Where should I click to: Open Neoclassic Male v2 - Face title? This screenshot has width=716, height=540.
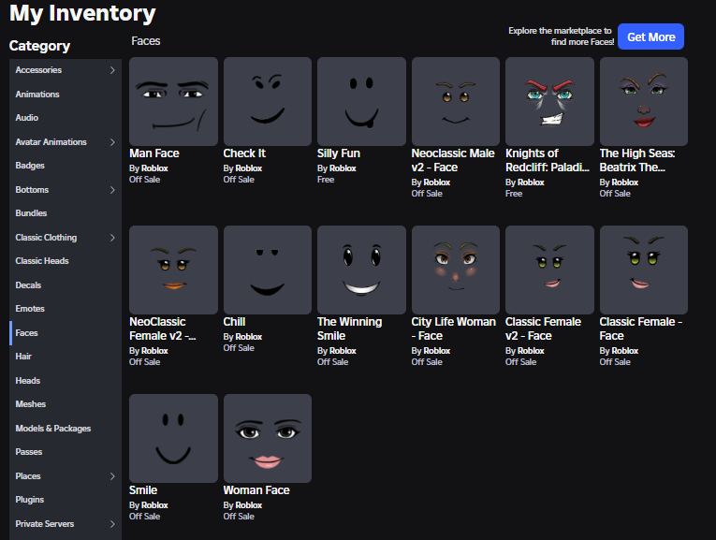pos(452,160)
